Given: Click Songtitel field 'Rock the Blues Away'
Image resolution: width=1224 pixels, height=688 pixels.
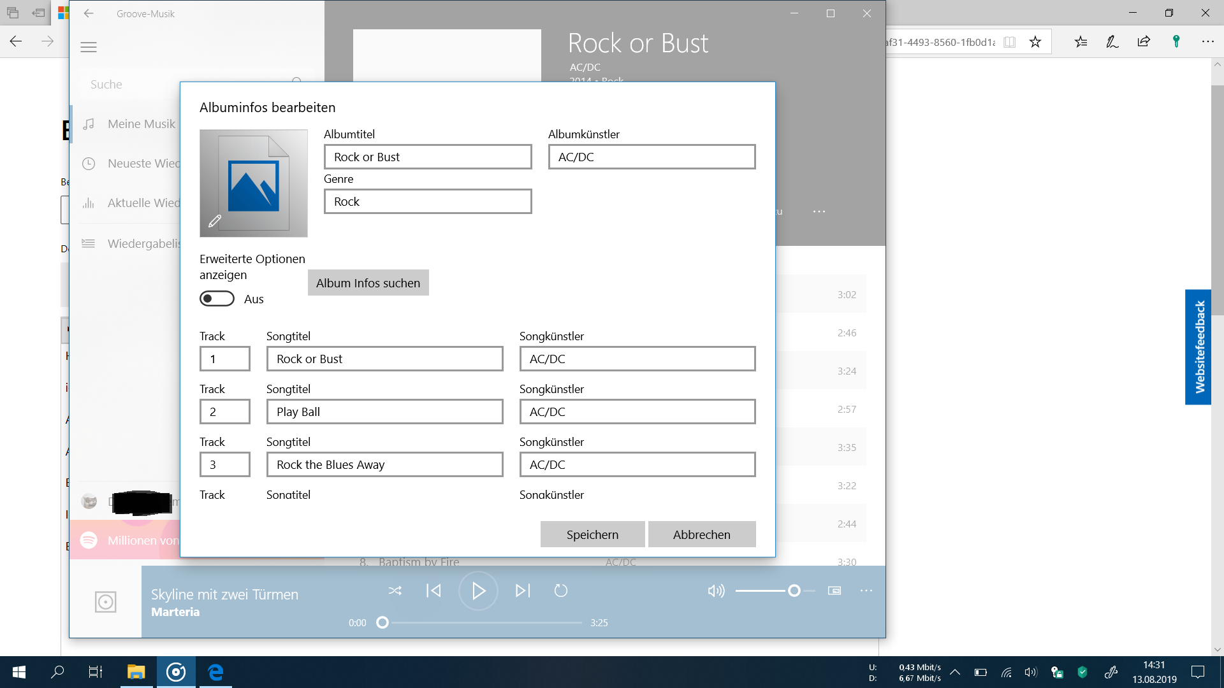Looking at the screenshot, I should coord(384,464).
